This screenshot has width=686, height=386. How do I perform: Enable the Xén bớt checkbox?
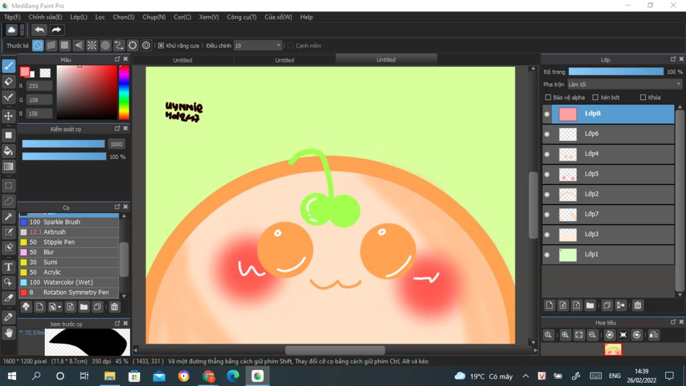click(x=596, y=97)
